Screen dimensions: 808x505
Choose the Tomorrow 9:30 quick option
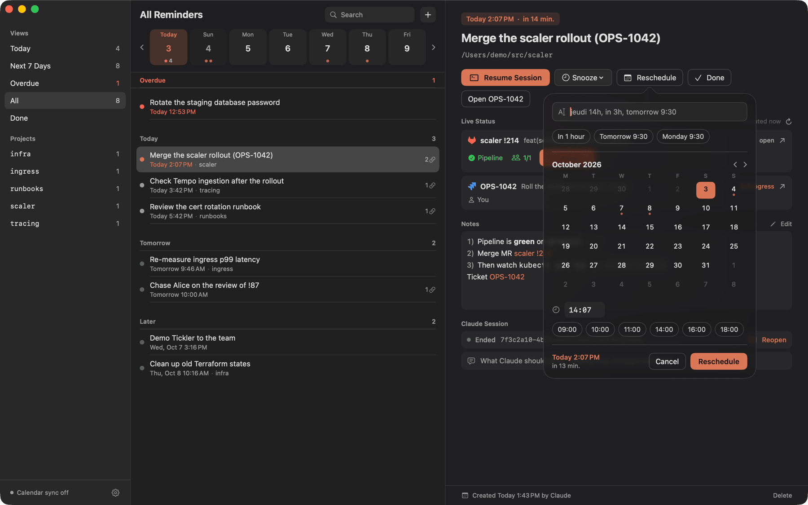click(x=624, y=136)
